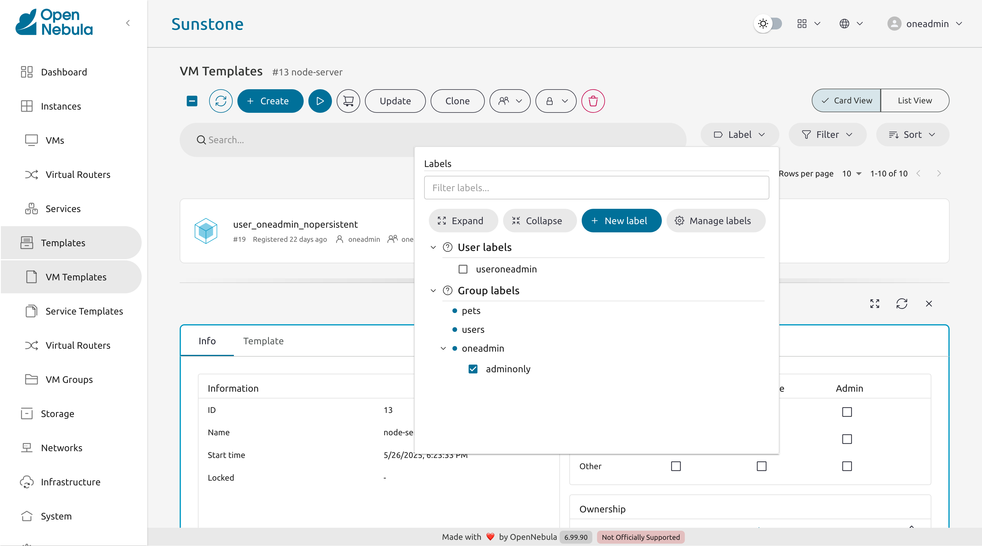Click the details panel refresh icon
Screen dimensions: 982x546
(902, 304)
